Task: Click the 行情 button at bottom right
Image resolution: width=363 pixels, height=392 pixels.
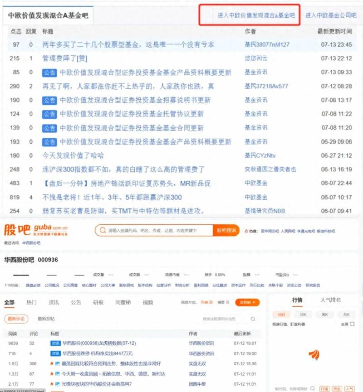Action: point(324,389)
